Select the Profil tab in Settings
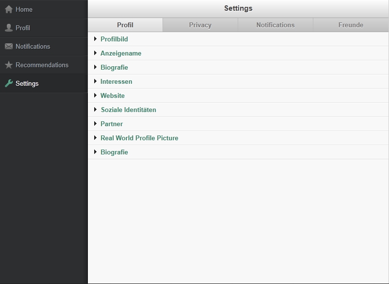 pos(125,25)
